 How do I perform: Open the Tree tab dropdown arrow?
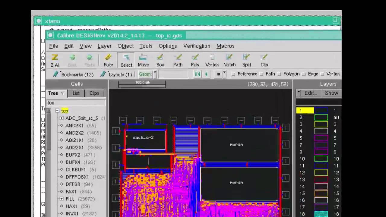point(63,93)
